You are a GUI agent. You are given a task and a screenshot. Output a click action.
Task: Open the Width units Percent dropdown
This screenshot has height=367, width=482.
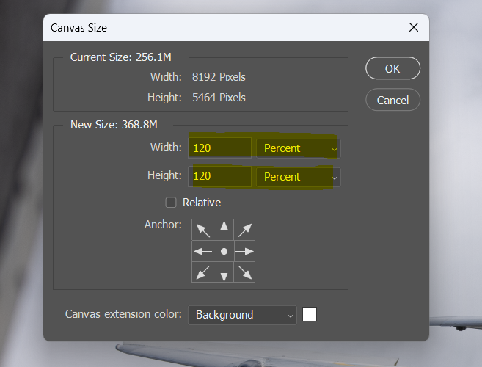299,148
